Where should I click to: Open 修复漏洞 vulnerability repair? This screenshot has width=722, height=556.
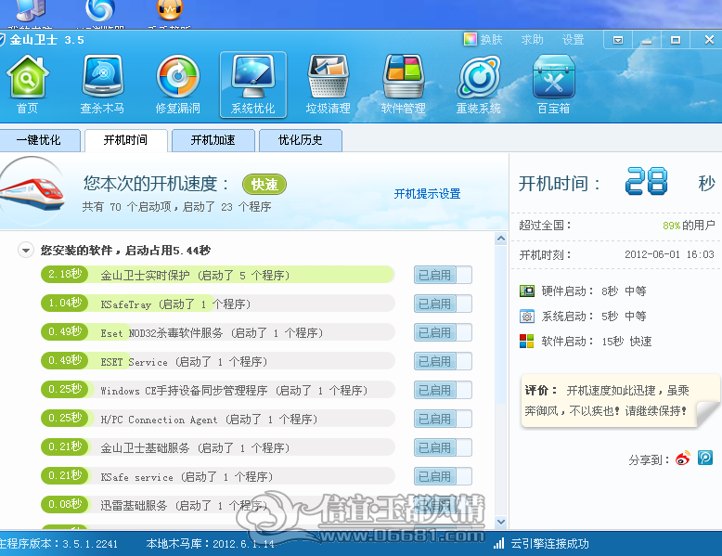point(178,84)
